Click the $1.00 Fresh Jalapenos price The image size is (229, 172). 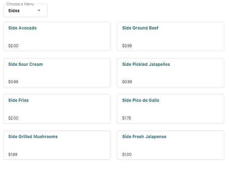click(127, 154)
